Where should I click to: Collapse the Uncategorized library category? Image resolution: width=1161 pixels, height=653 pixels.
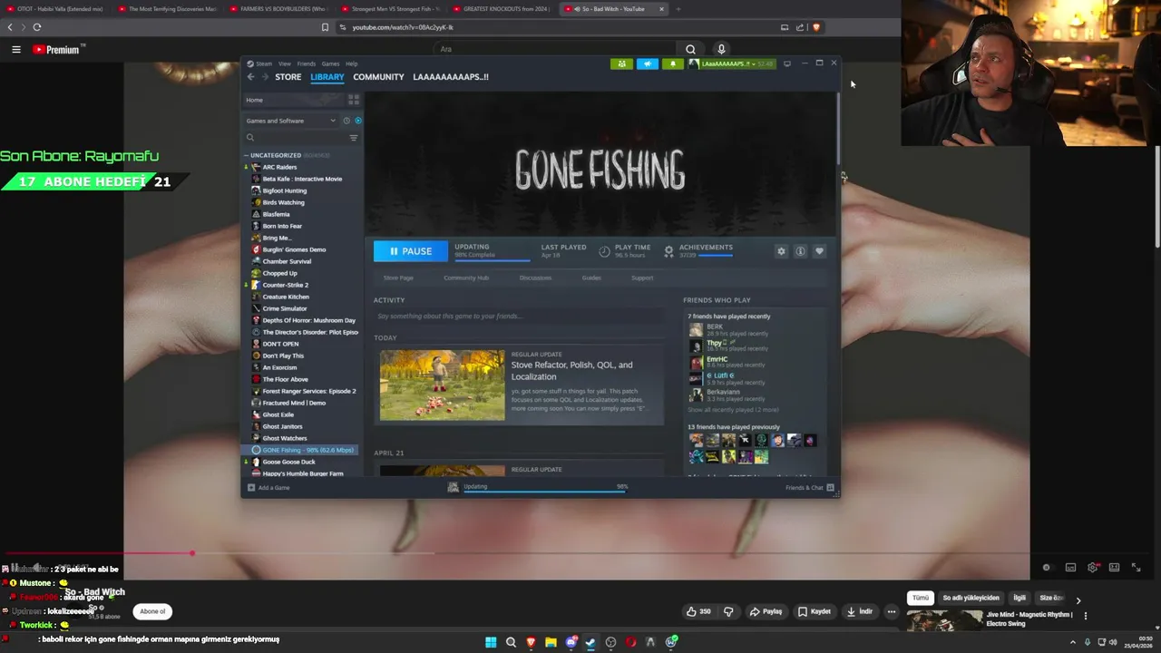pyautogui.click(x=246, y=155)
